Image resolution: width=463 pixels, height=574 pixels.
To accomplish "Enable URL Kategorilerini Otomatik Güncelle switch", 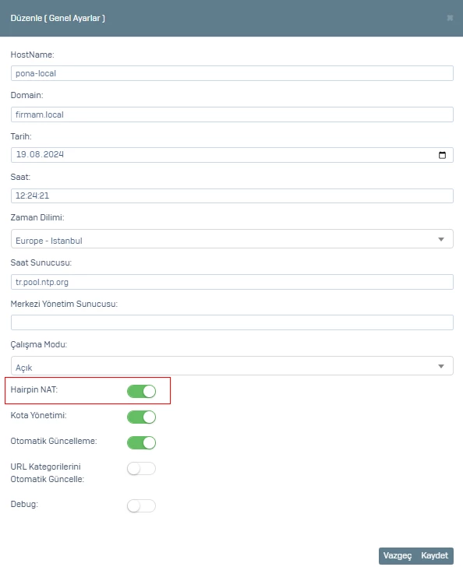I will (141, 469).
